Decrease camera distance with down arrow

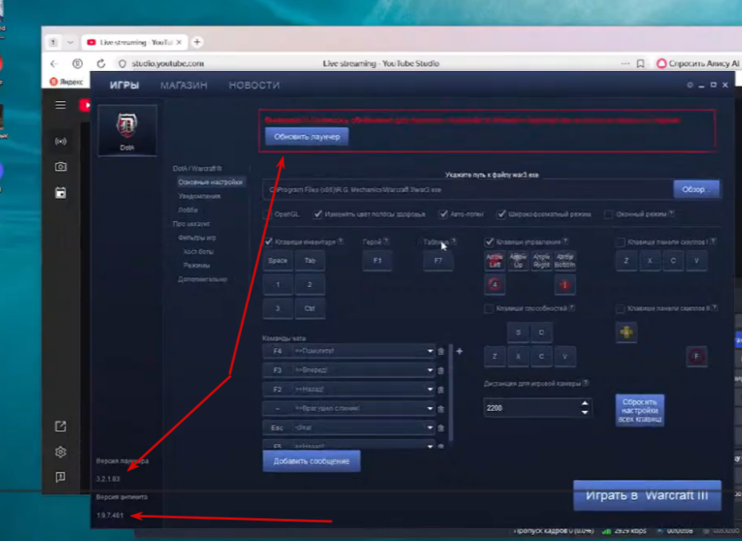point(585,412)
